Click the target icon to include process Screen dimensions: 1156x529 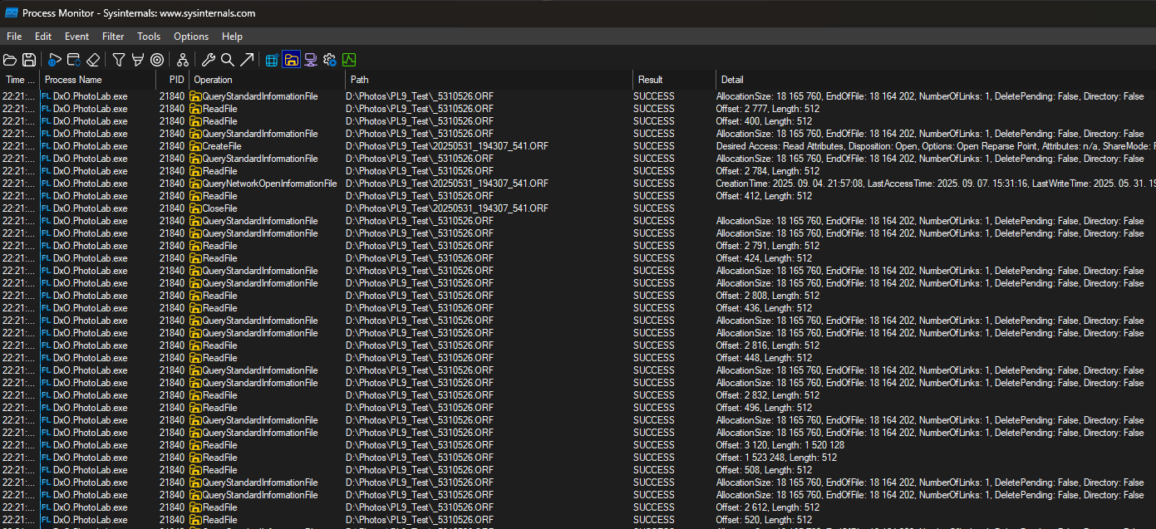pos(156,60)
